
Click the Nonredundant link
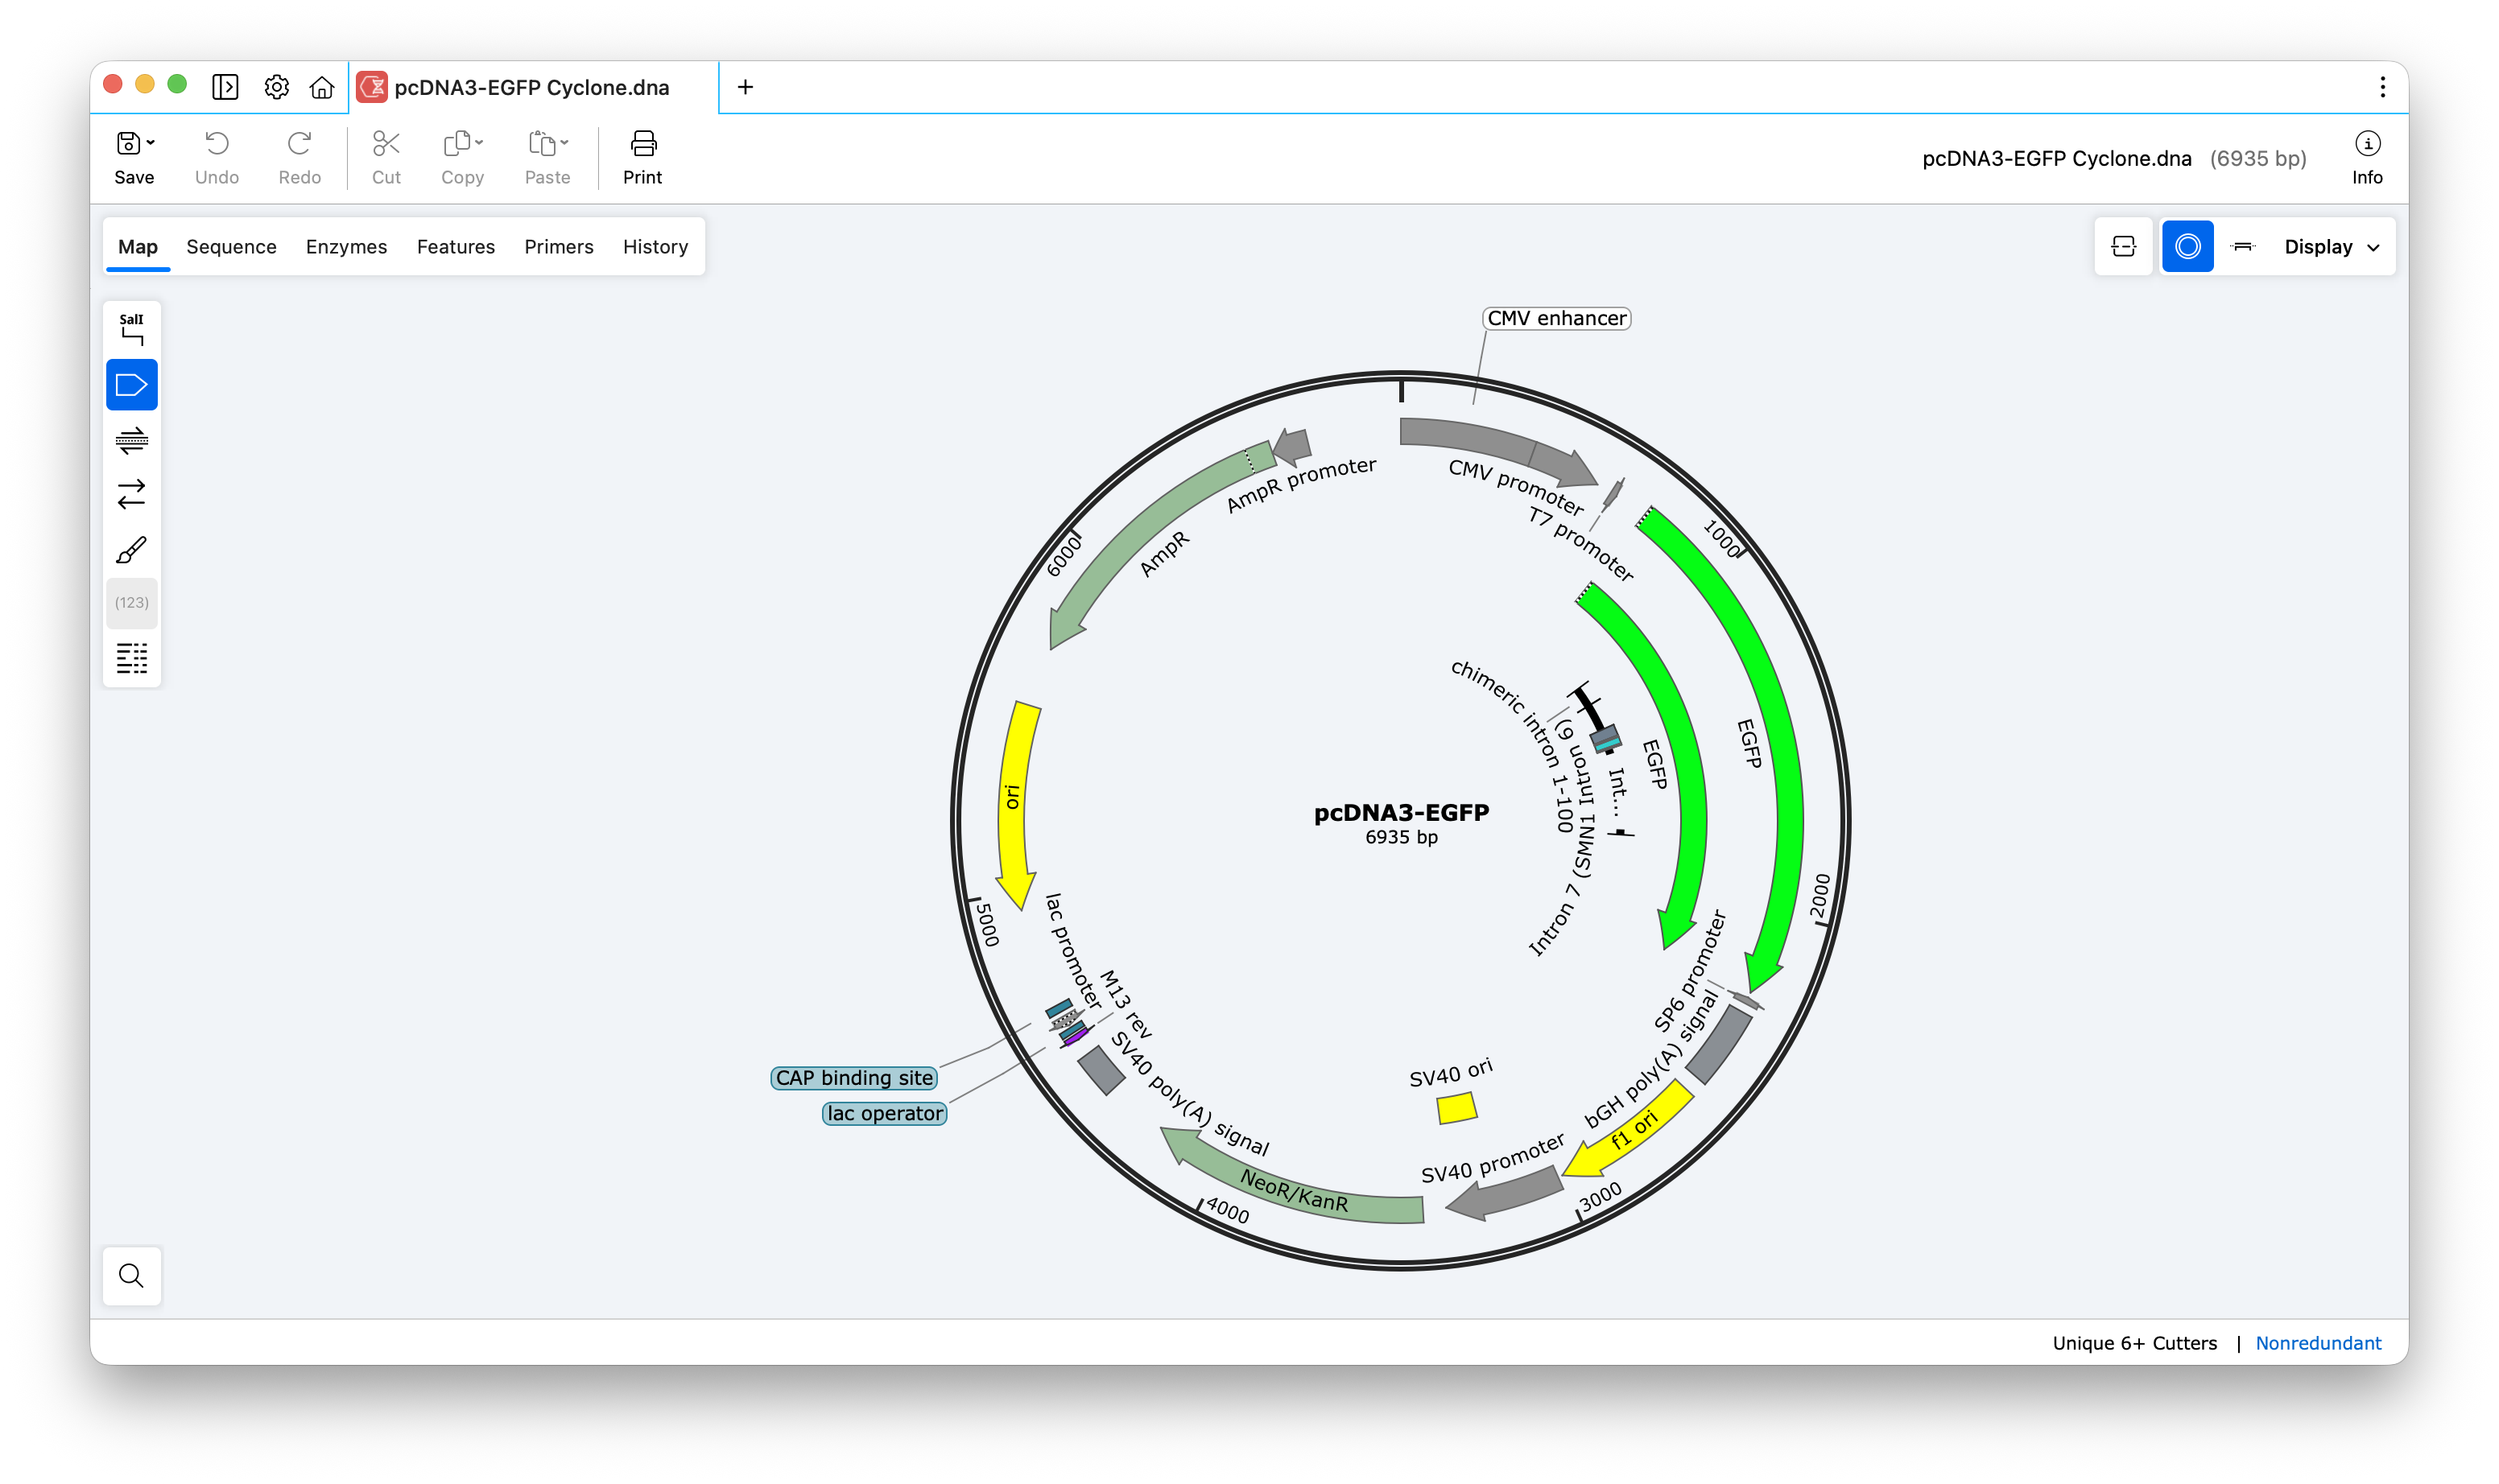(2317, 1343)
